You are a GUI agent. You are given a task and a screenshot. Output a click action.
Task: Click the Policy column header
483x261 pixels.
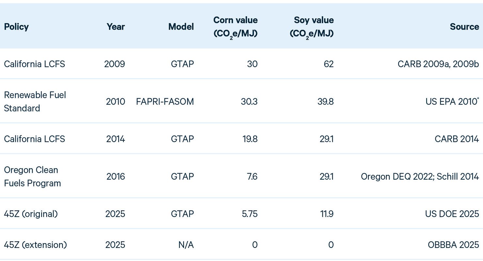16,27
